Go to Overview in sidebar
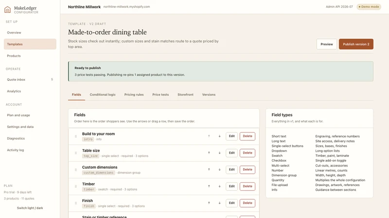 click(30, 32)
